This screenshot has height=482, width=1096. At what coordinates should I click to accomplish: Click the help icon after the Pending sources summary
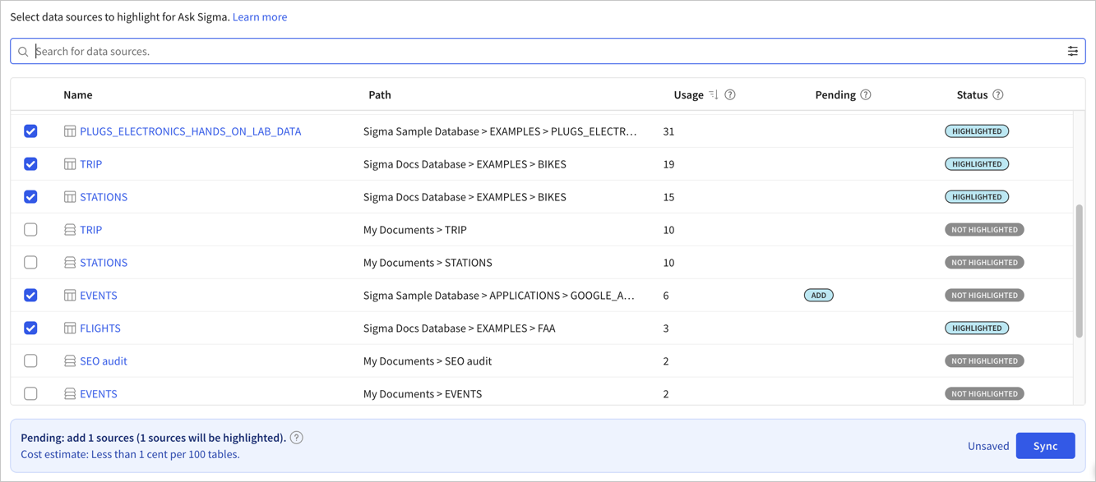click(x=296, y=438)
